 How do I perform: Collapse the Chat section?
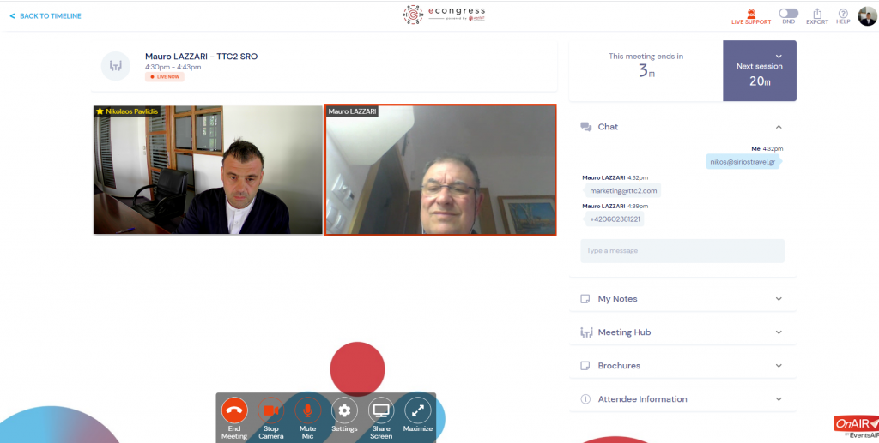tap(779, 127)
